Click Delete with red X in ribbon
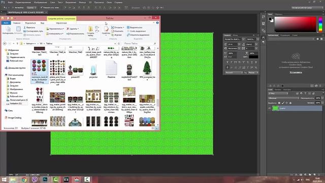The image size is (325, 183). [x=73, y=28]
